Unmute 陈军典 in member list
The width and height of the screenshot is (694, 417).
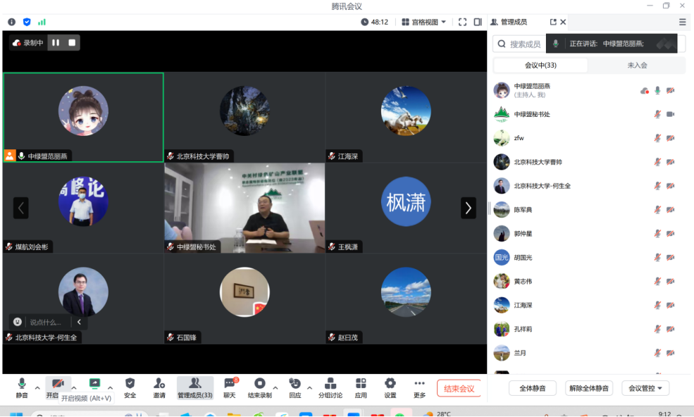[657, 210]
